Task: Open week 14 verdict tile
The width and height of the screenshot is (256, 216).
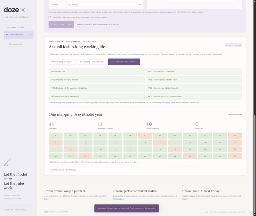Action: [x=55, y=142]
